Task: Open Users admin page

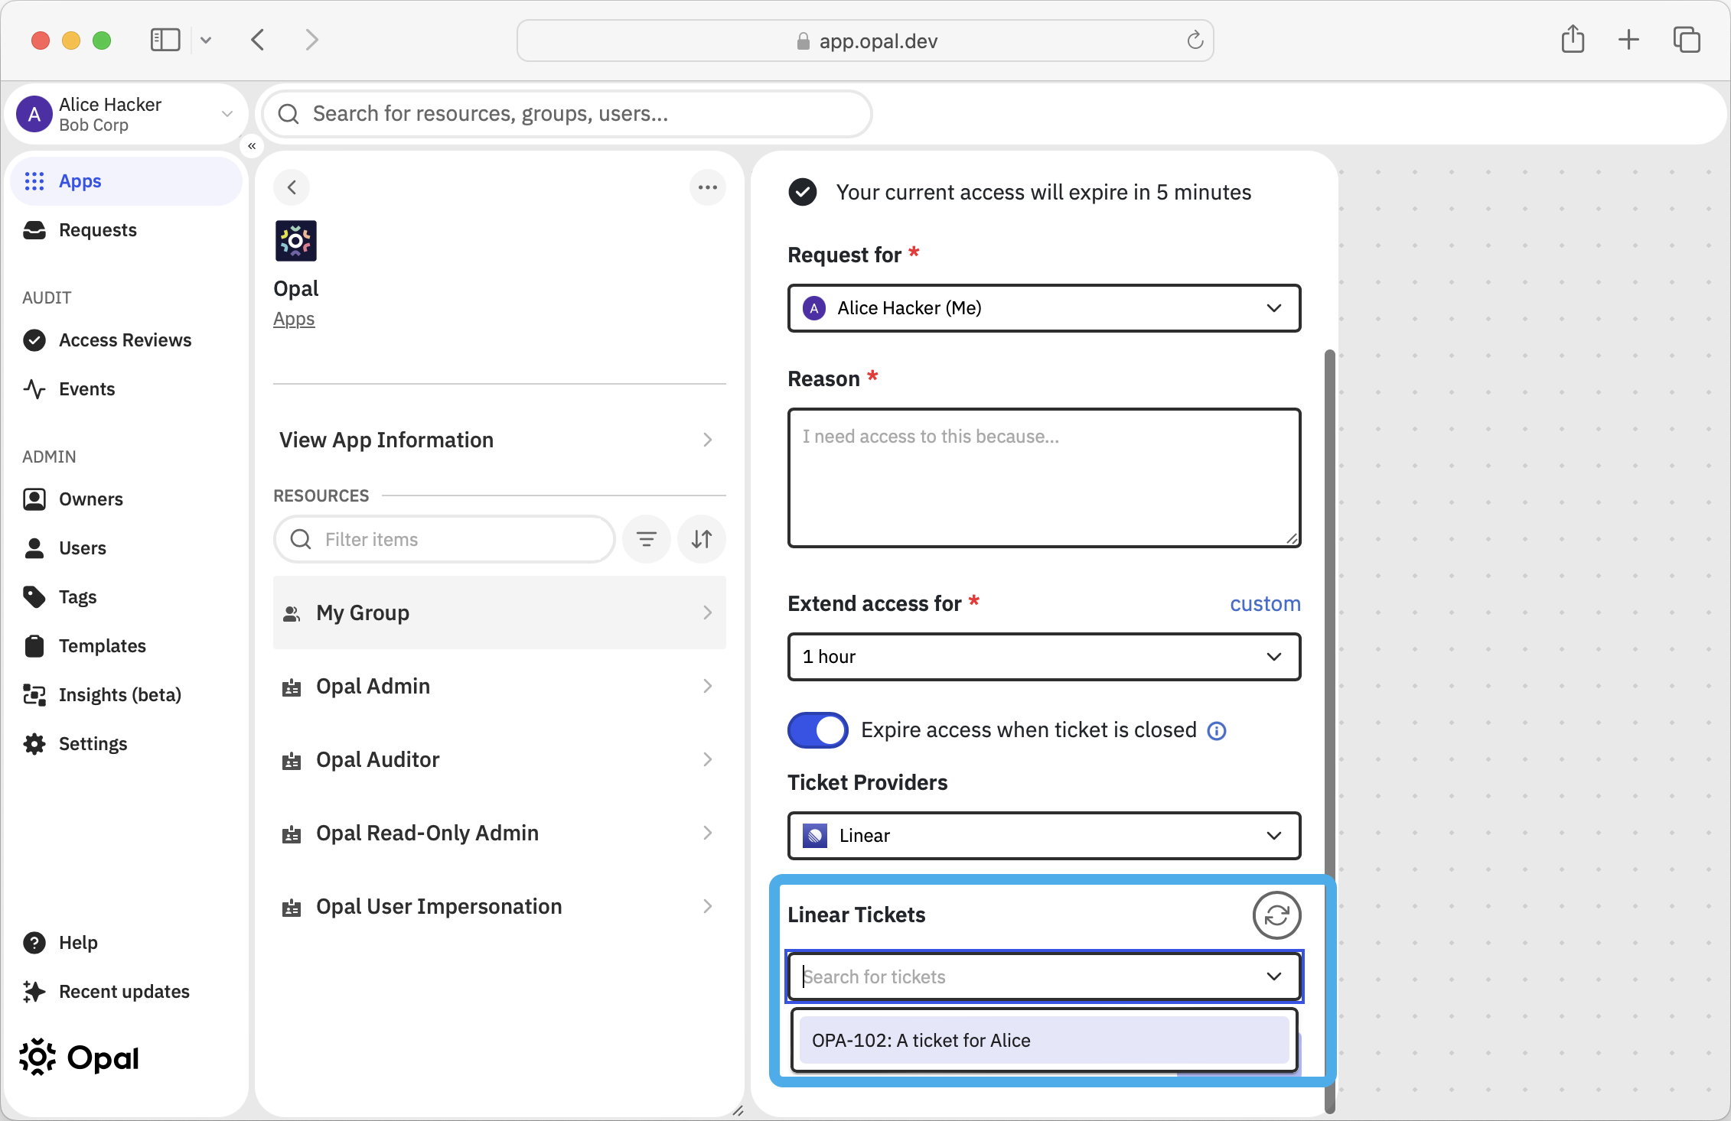Action: click(126, 548)
